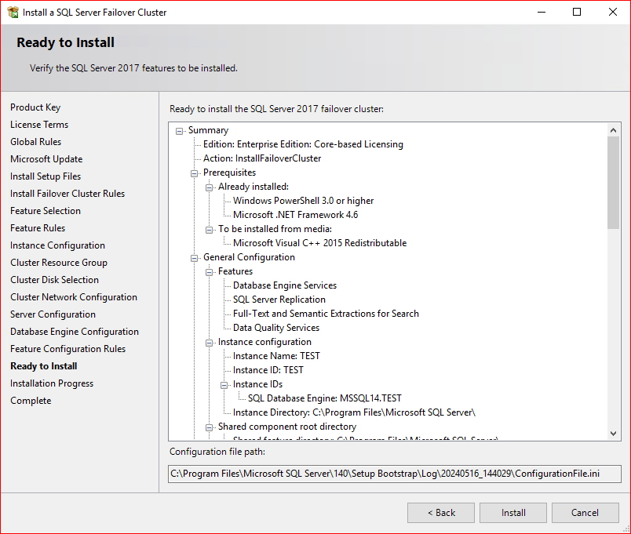Select the License Terms step

point(39,125)
